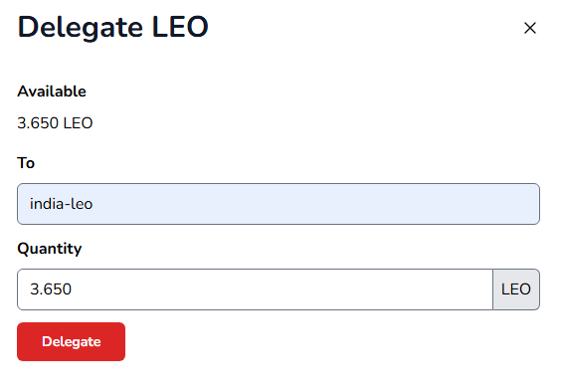Click empty space inside the To box
Image resolution: width=561 pixels, height=383 pixels.
click(x=315, y=204)
